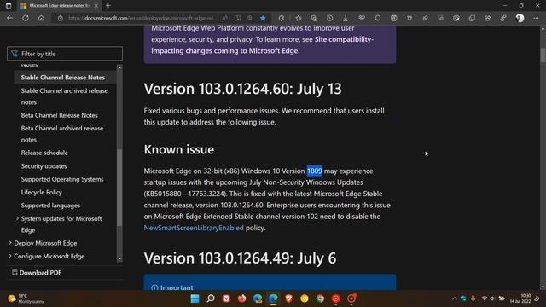The image size is (546, 307).
Task: Enter Immersive Reader from address bar
Action: point(237,18)
